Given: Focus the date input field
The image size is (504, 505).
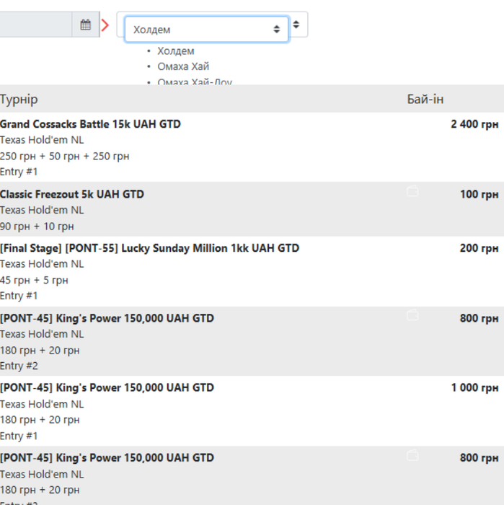Looking at the screenshot, I should click(35, 25).
